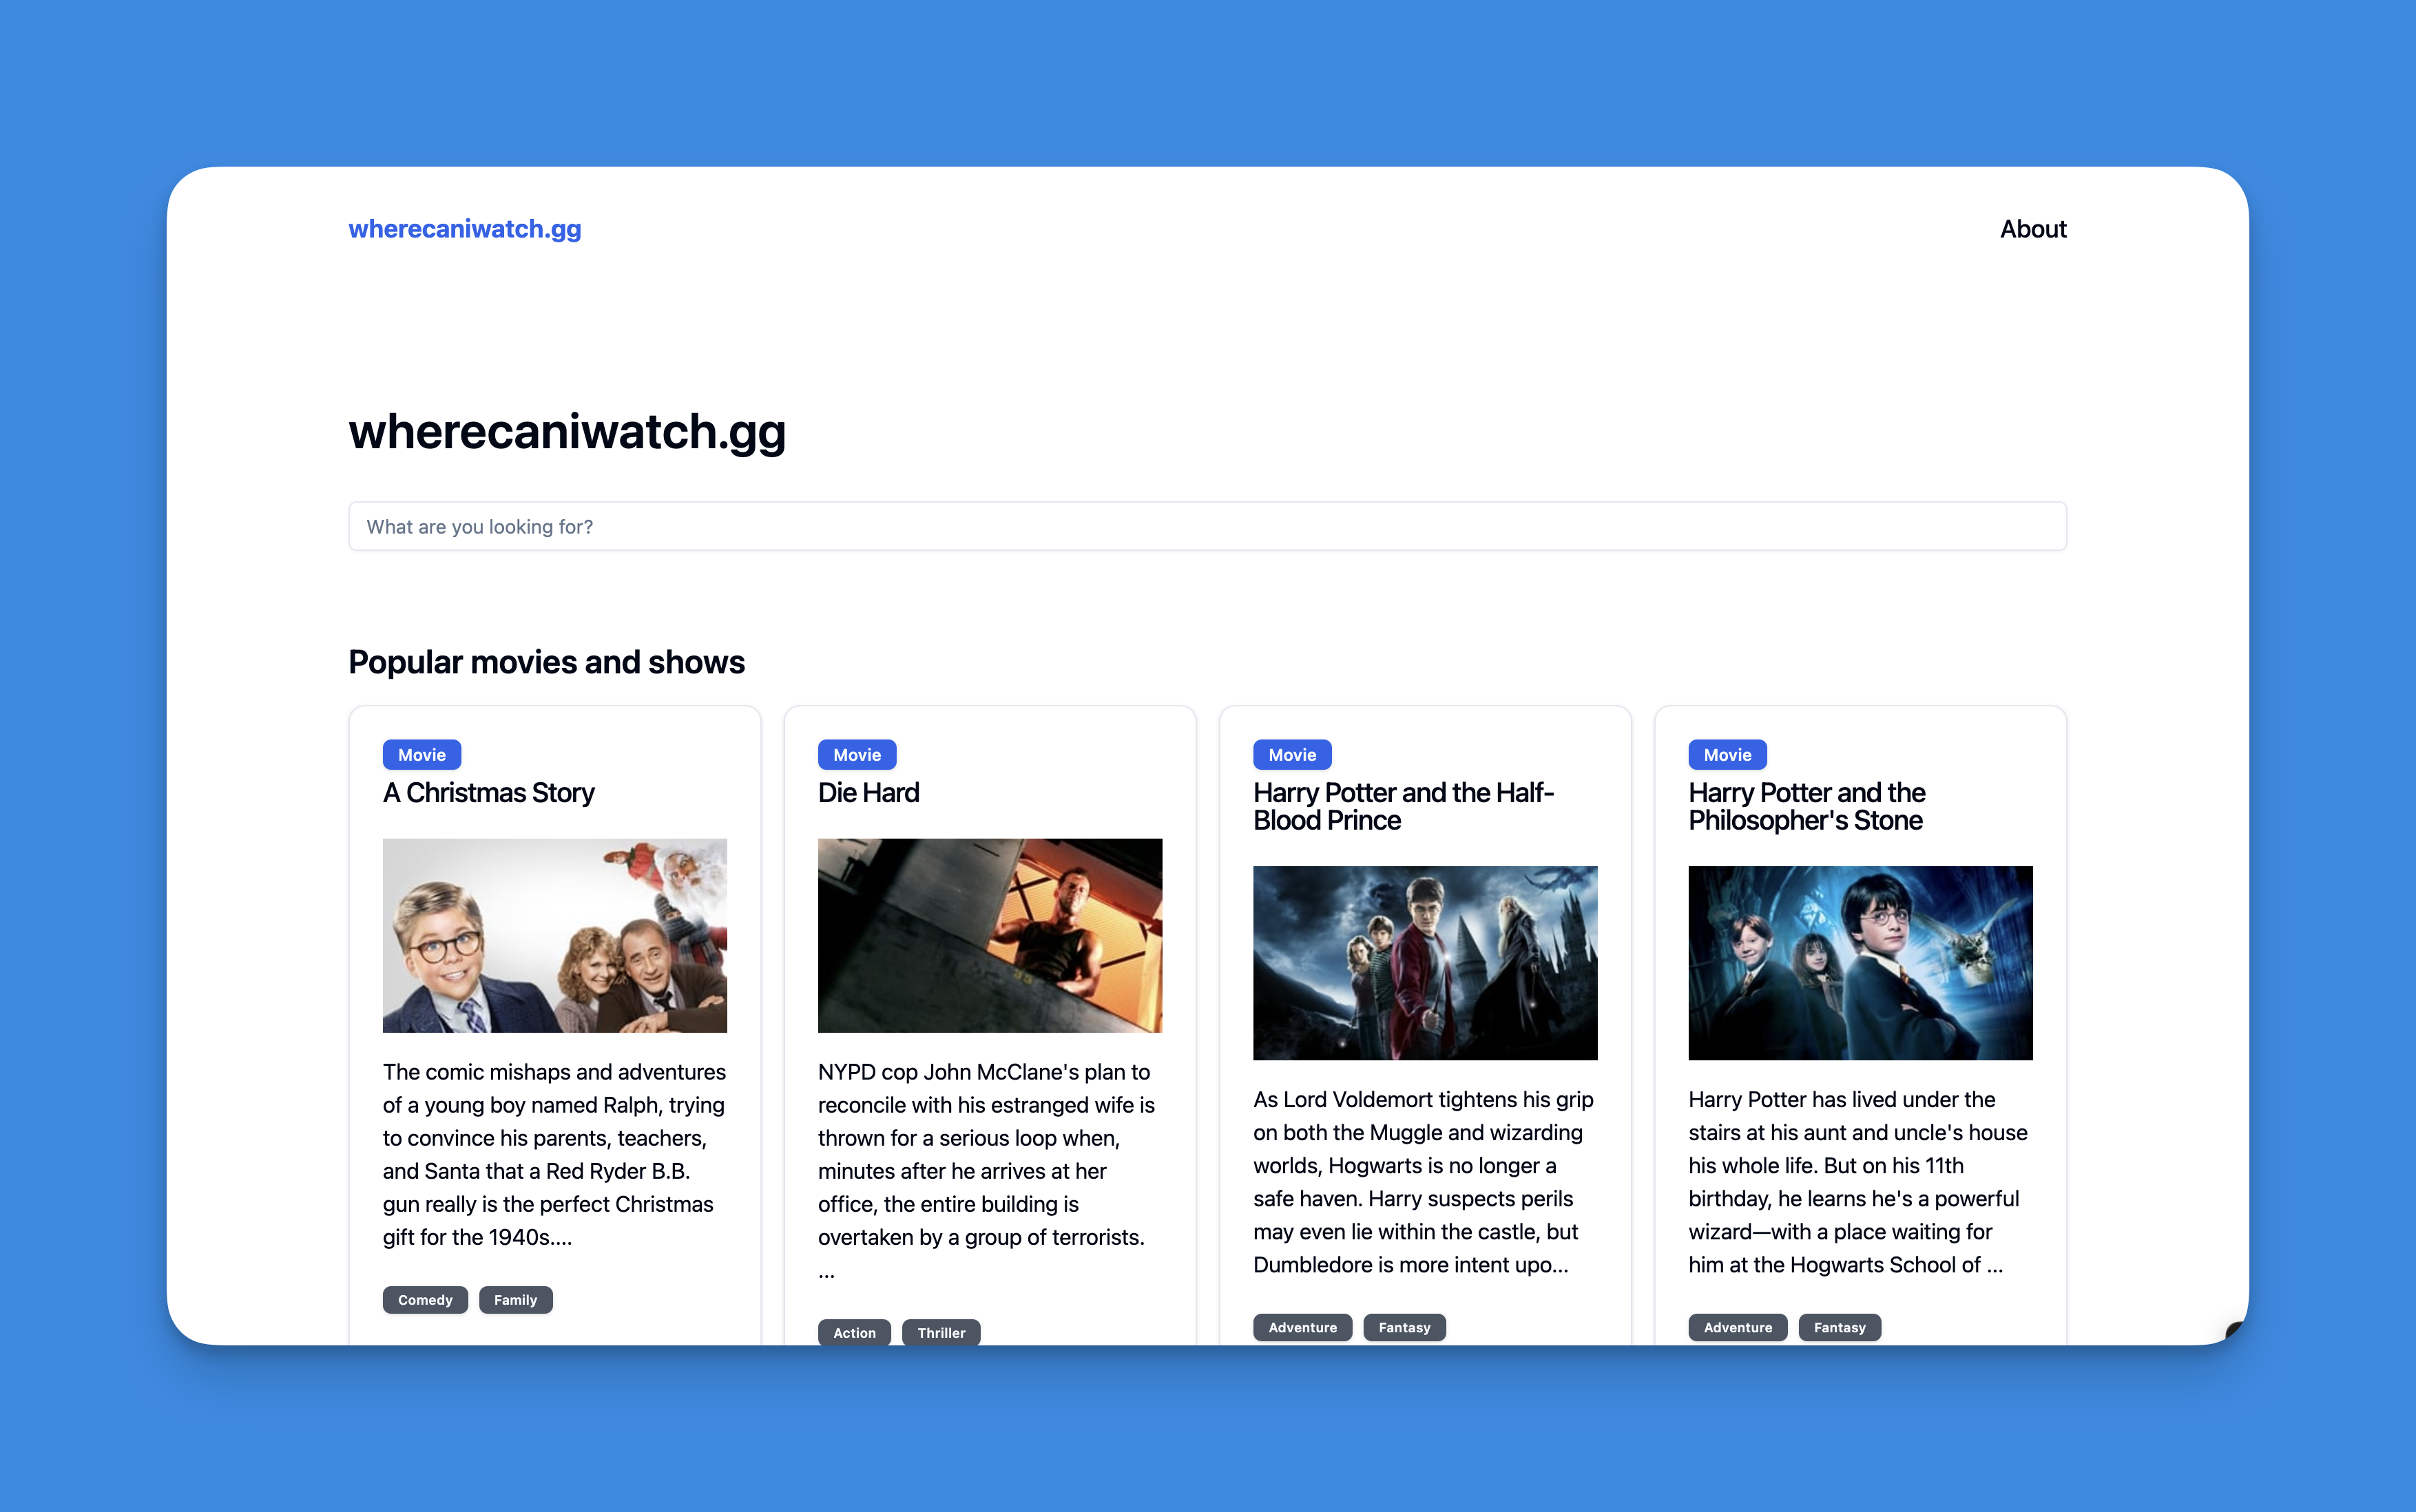The image size is (2416, 1512).
Task: Open the wherecaniwatch.gg logo link in header
Action: [x=465, y=229]
